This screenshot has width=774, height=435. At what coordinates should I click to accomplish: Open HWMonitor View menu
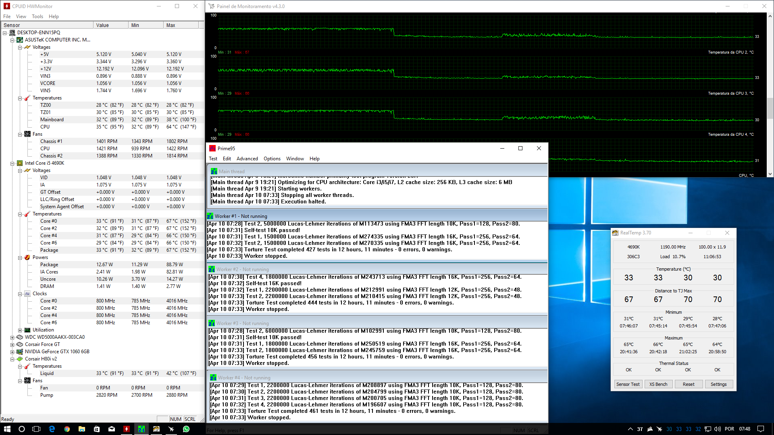point(21,17)
